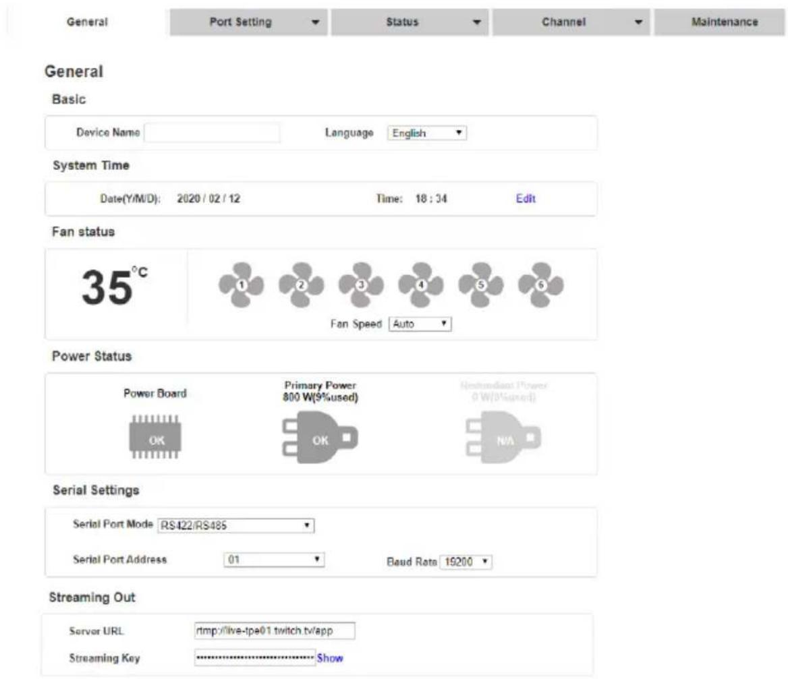
Task: Open the Channel tab
Action: [571, 22]
